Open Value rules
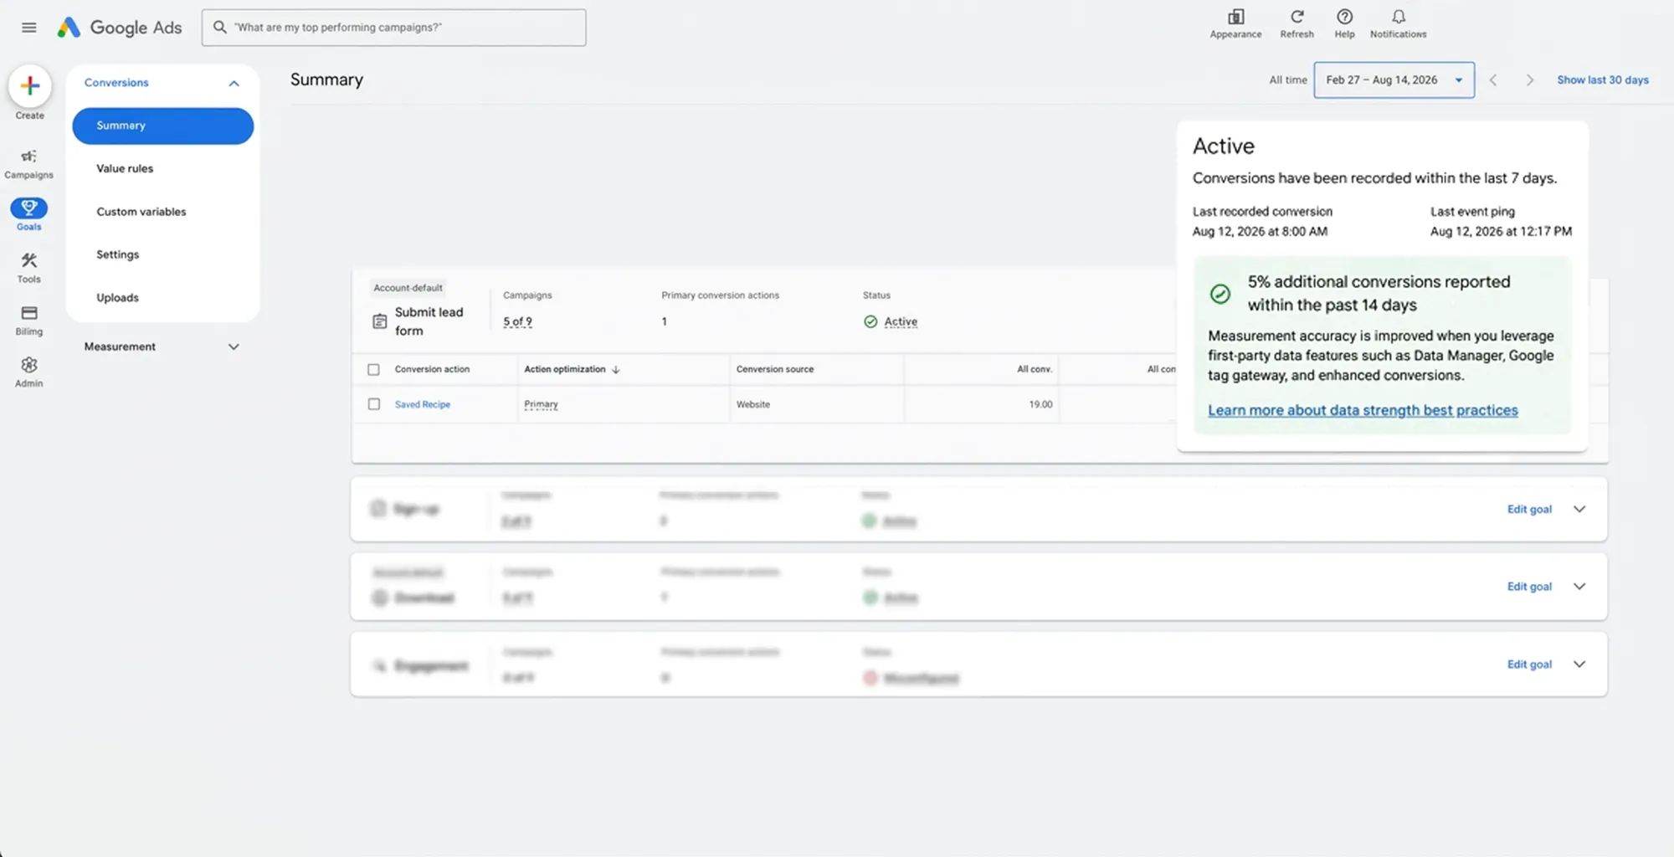The image size is (1674, 857). (x=125, y=168)
